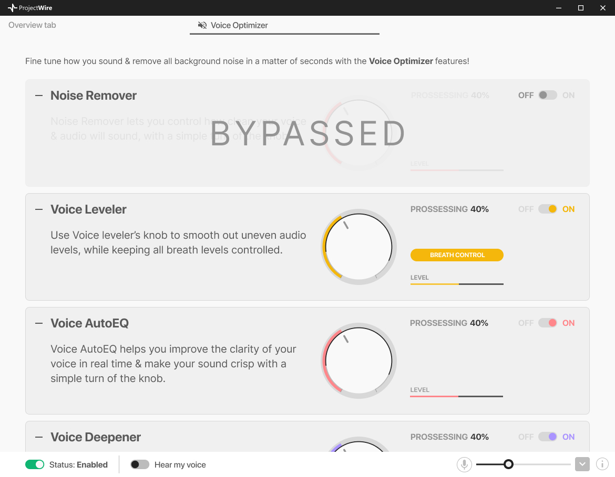
Task: Click the Voice Leveler LEVEL meter bar
Action: pyautogui.click(x=457, y=284)
